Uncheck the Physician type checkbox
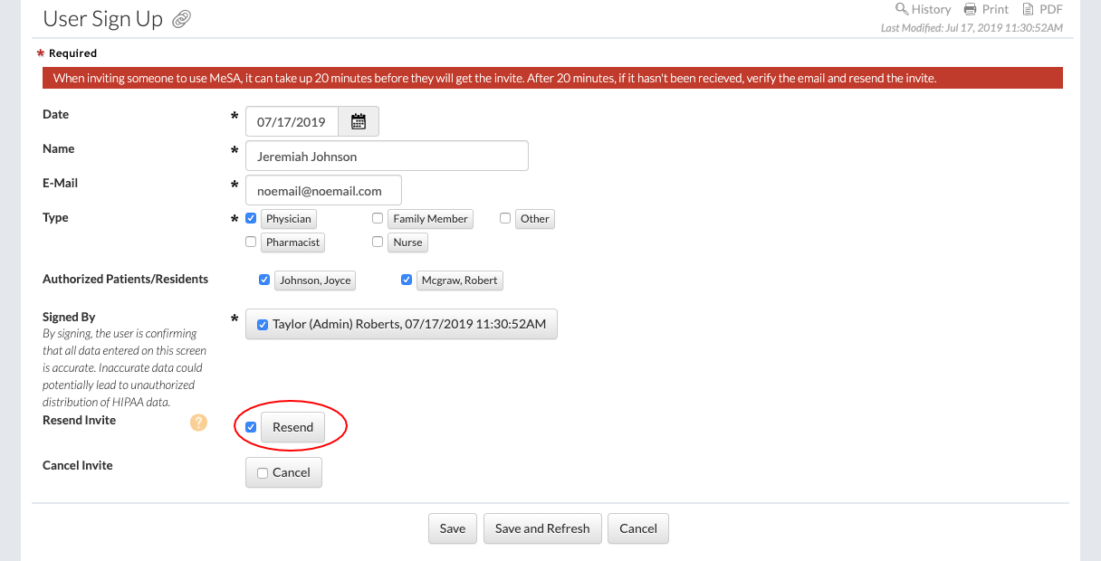The width and height of the screenshot is (1101, 561). 251,218
